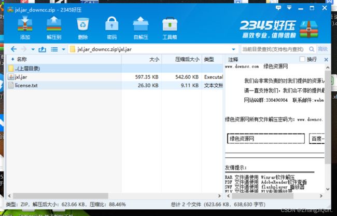Expand the address path dropdown

click(x=234, y=49)
